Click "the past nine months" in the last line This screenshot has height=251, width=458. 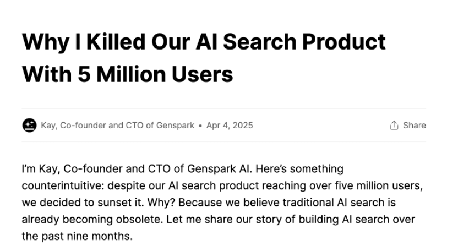click(x=77, y=237)
